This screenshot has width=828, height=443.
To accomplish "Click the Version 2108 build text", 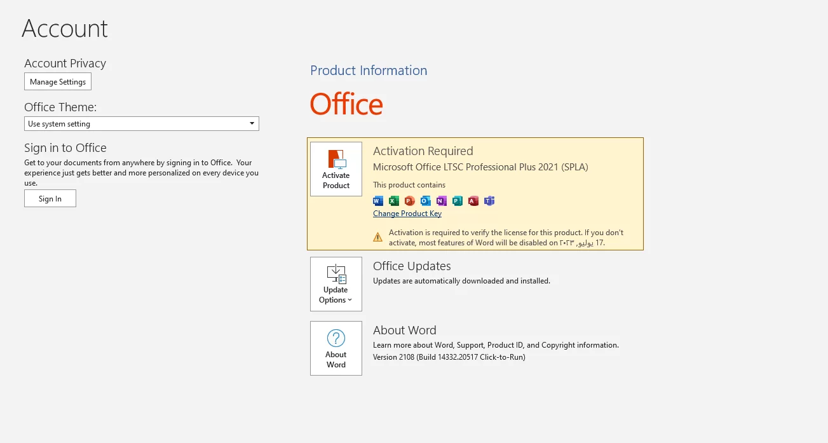I will point(449,357).
